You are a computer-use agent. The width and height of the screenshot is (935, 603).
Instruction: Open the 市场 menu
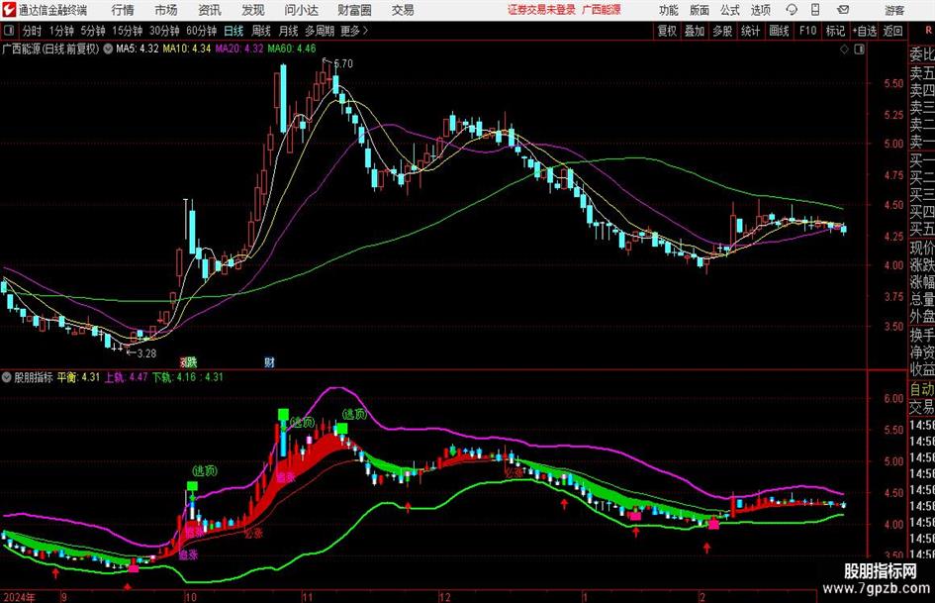(x=166, y=10)
